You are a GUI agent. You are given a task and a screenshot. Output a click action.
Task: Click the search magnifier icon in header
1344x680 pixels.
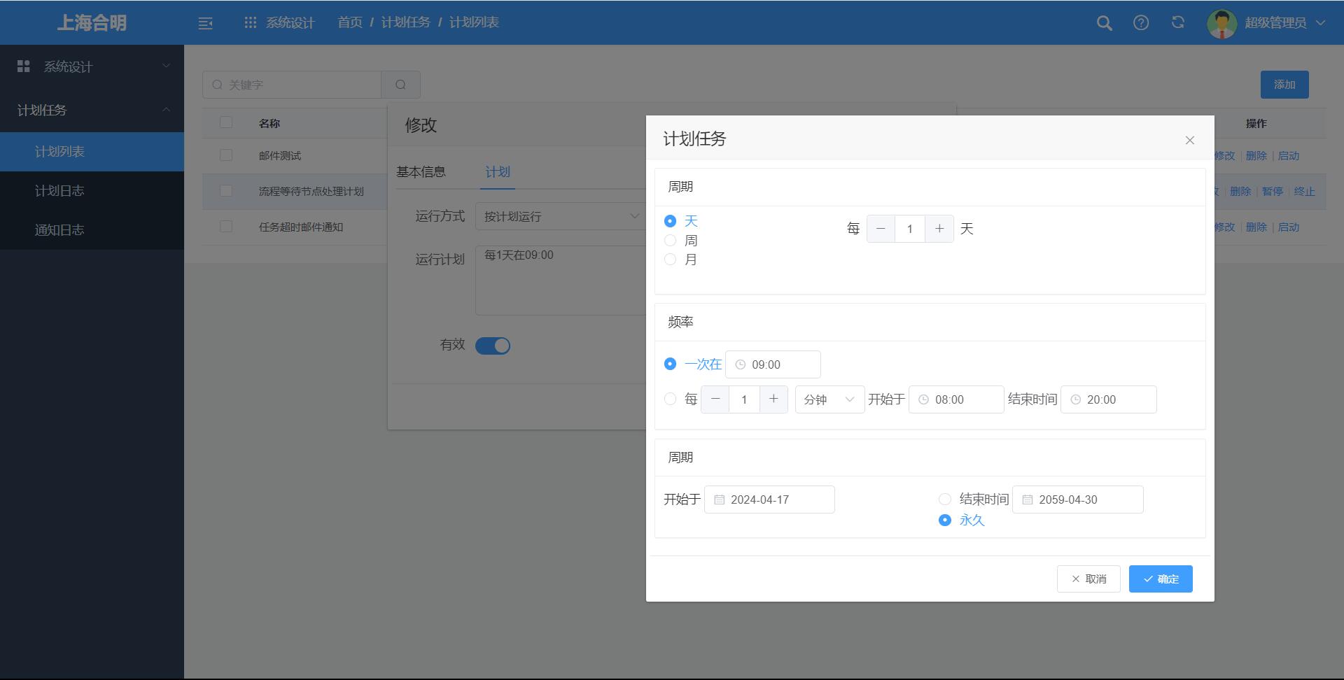click(x=1104, y=23)
